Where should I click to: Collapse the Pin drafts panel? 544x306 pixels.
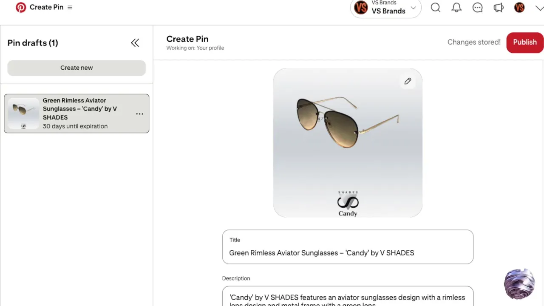point(135,42)
